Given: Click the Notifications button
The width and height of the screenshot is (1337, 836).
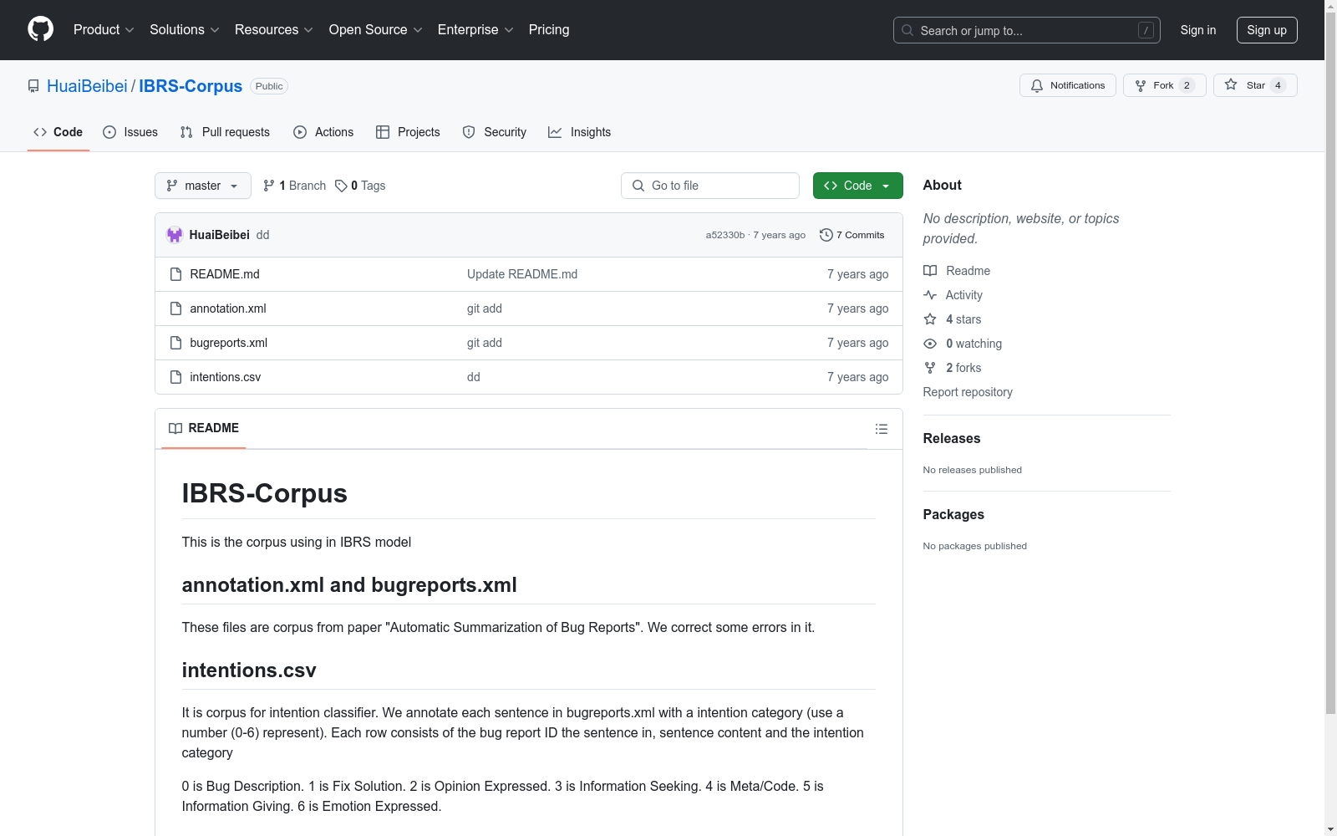Looking at the screenshot, I should (x=1068, y=85).
